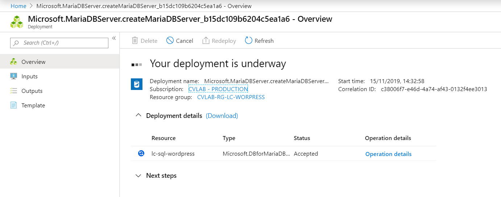The width and height of the screenshot is (501, 197).
Task: Collapse the sidebar with the double chevron
Action: [113, 38]
